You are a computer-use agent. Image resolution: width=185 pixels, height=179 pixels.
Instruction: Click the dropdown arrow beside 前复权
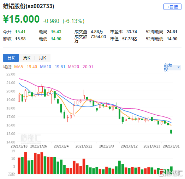click(179, 67)
